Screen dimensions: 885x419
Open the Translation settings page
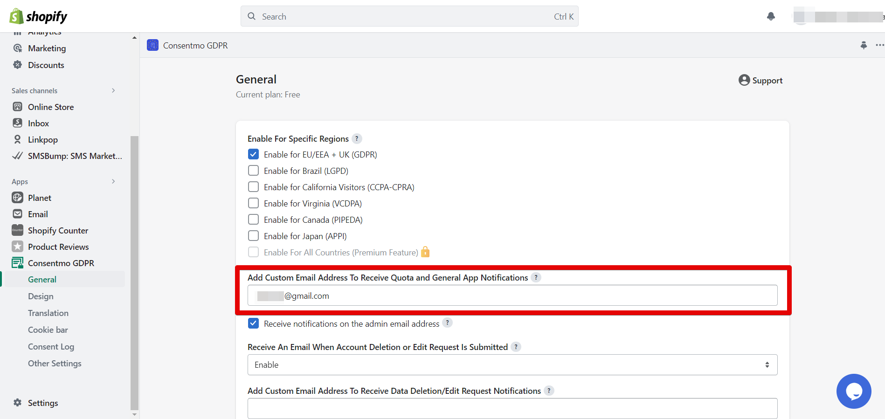(48, 313)
